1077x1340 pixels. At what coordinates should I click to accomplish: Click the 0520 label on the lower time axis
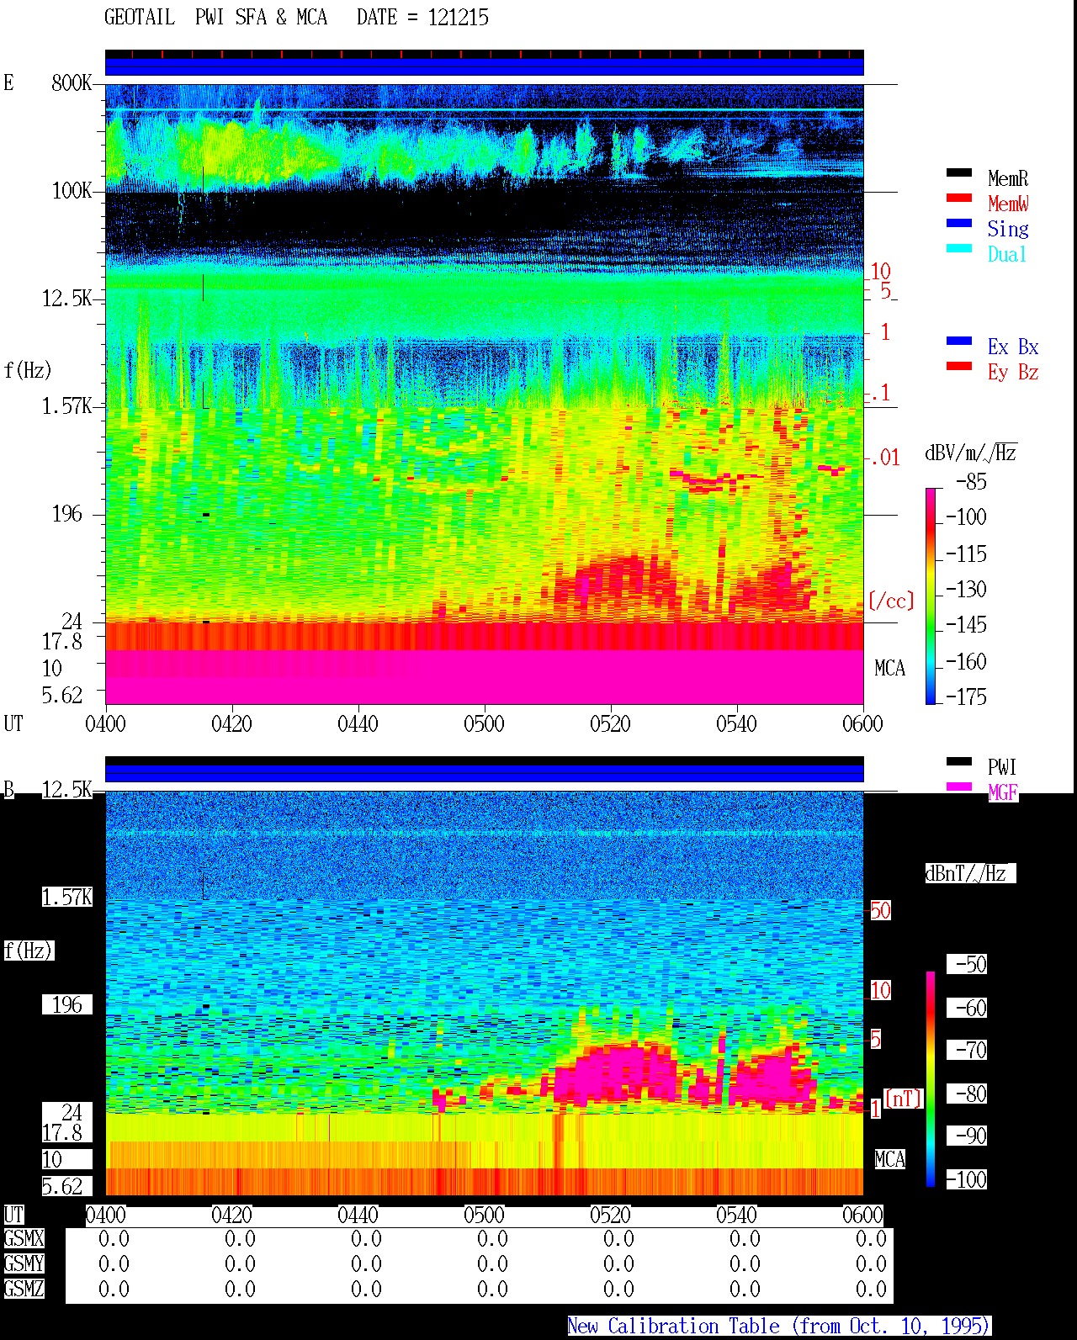tap(610, 1216)
